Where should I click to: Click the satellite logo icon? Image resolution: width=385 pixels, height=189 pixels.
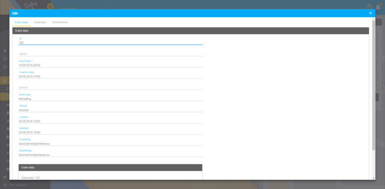pos(30,5)
